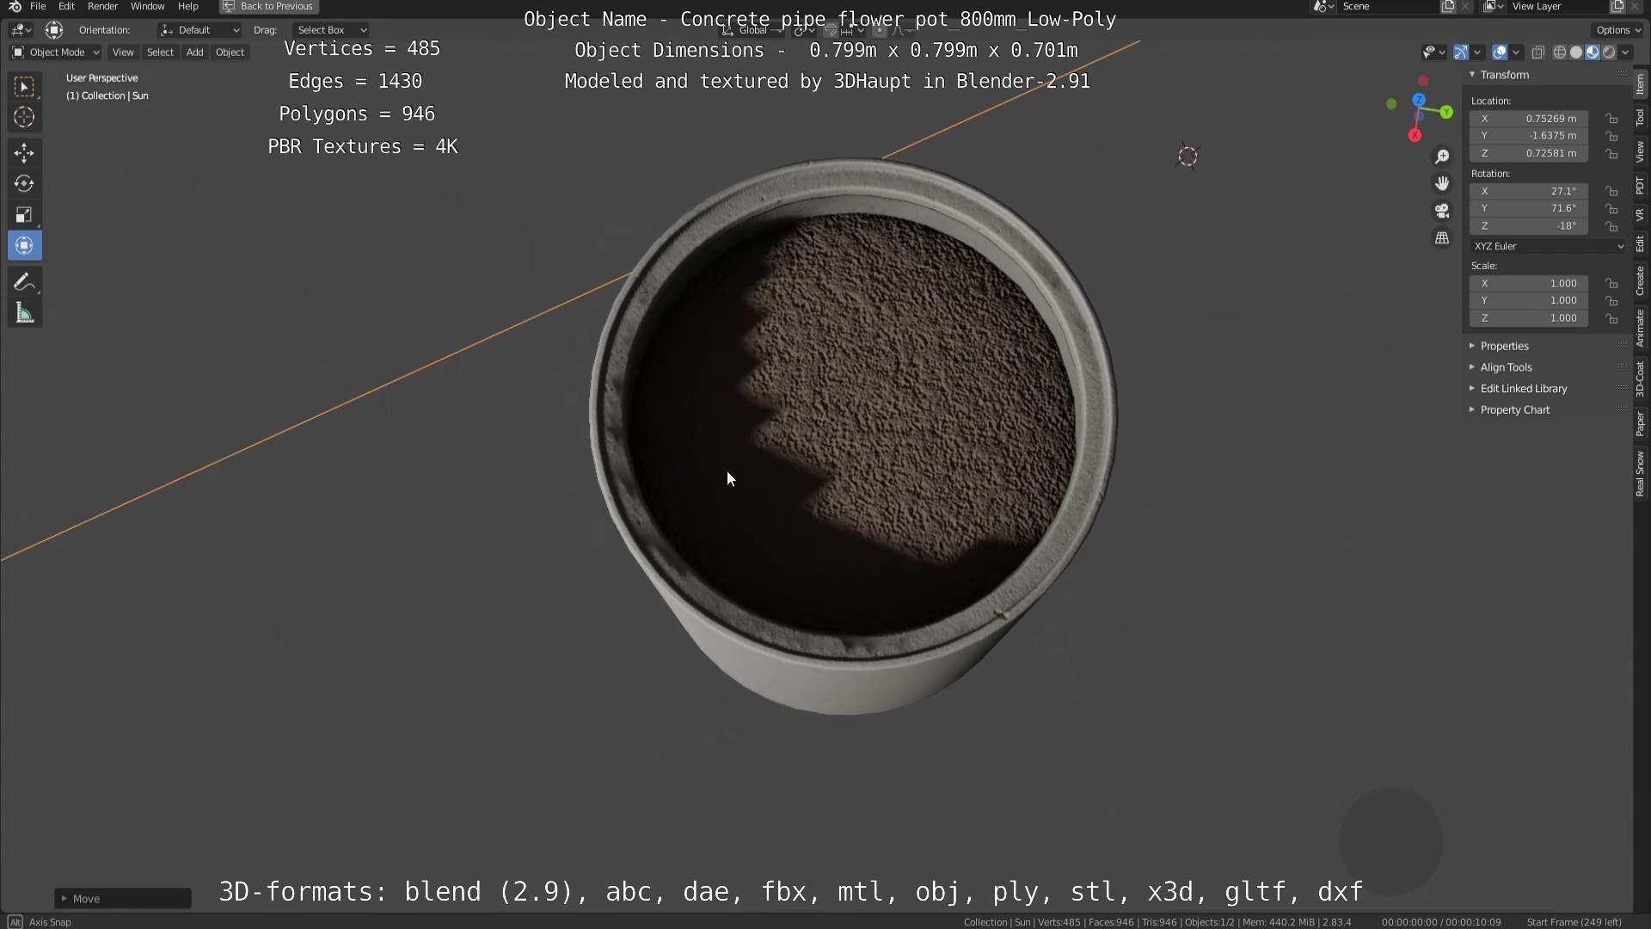The image size is (1651, 929).
Task: Toggle lock on Scale X
Action: (1612, 283)
